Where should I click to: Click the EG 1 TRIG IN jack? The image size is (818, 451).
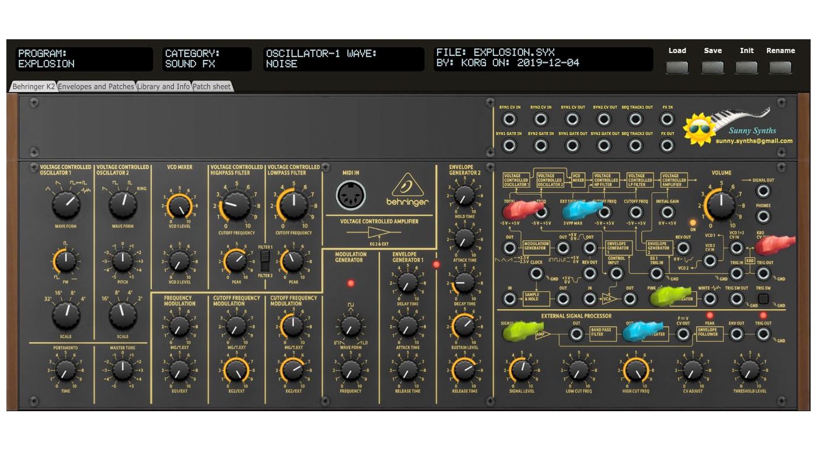pos(657,274)
